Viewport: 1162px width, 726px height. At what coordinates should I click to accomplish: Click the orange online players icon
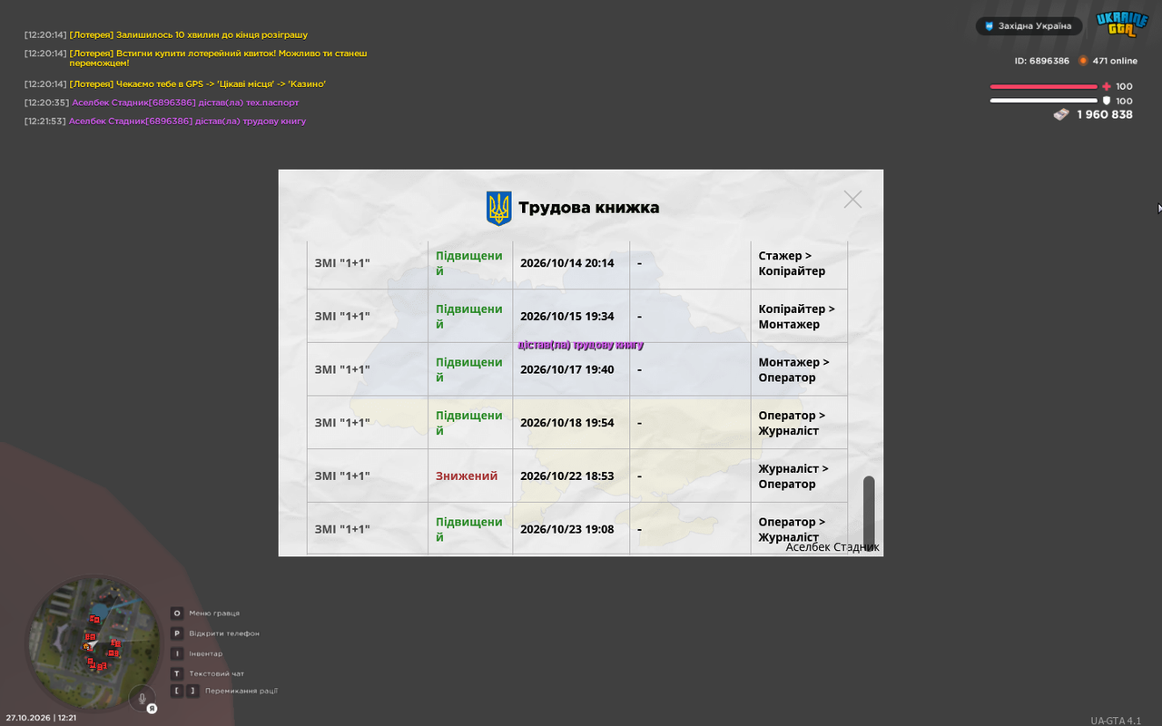click(x=1083, y=61)
